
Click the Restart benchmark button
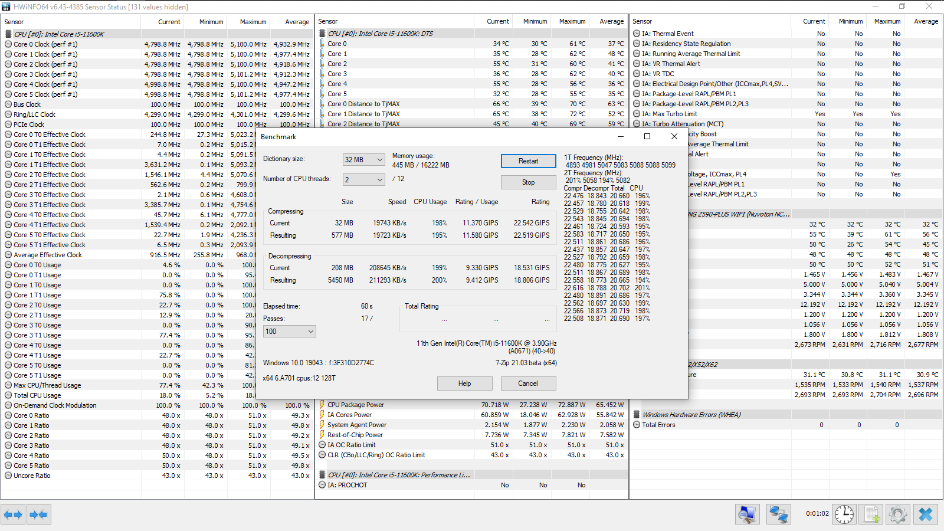529,161
